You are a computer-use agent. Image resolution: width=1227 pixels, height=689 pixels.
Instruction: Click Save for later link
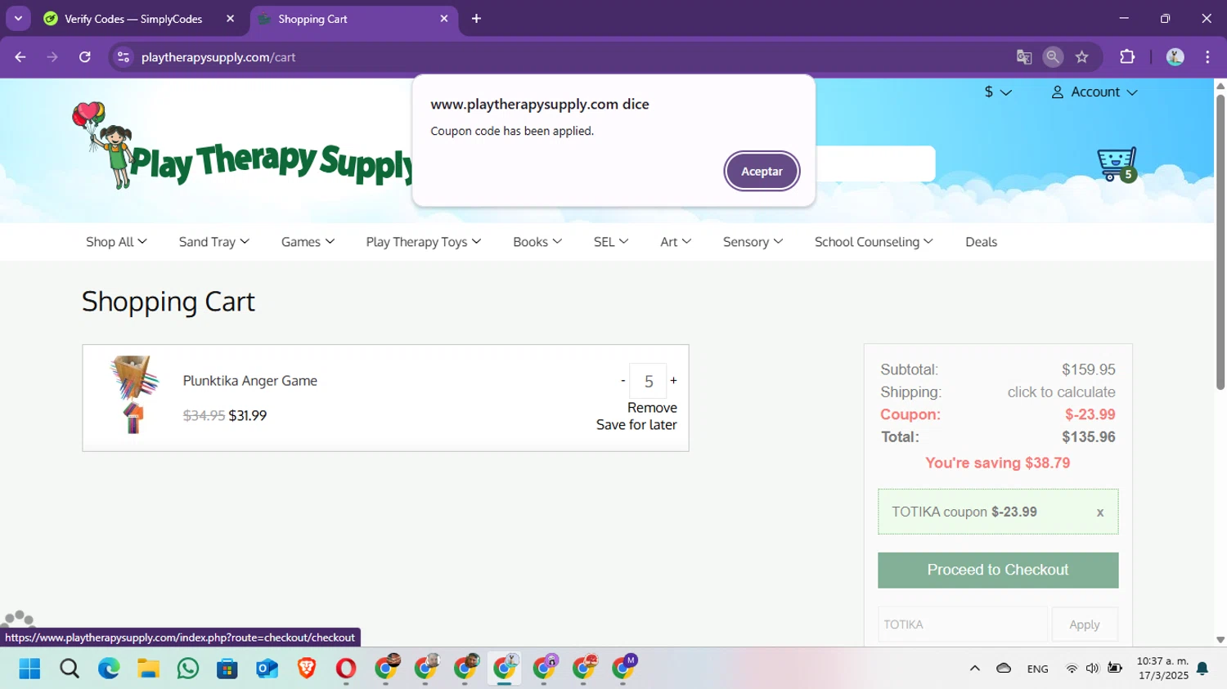click(x=636, y=425)
